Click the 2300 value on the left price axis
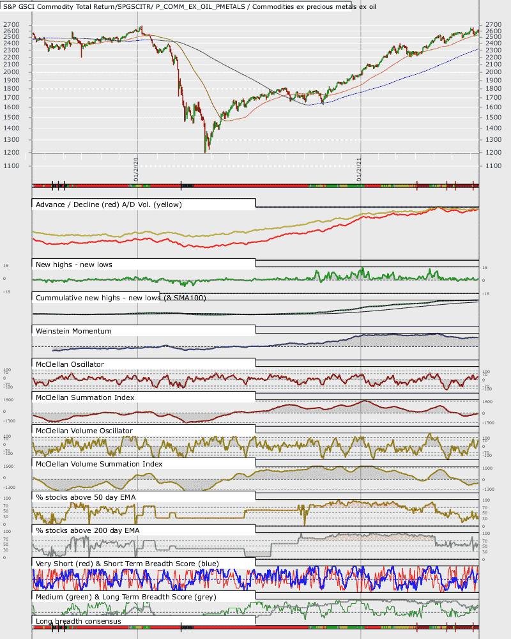 point(11,50)
